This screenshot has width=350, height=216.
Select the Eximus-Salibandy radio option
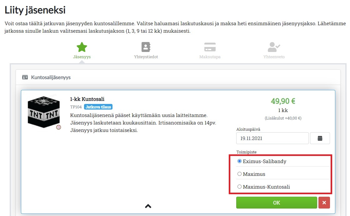240,161
